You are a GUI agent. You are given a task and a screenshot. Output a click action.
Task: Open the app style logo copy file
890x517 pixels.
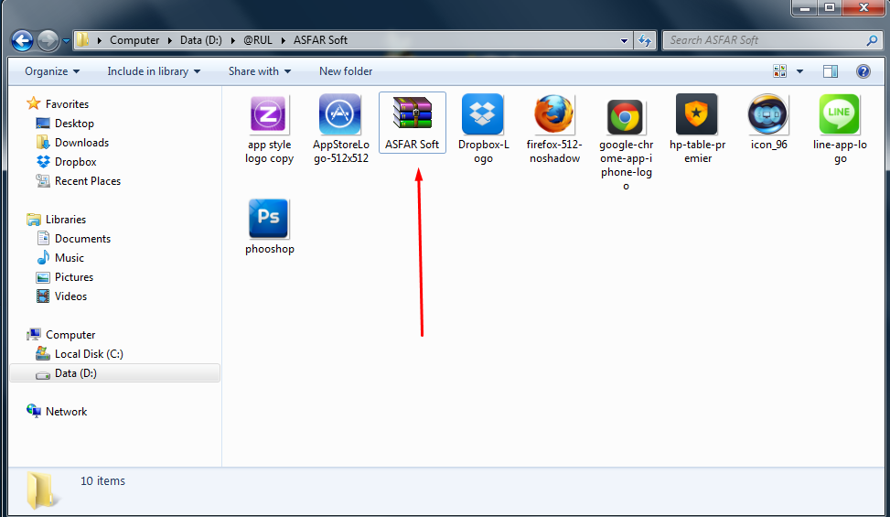(269, 129)
